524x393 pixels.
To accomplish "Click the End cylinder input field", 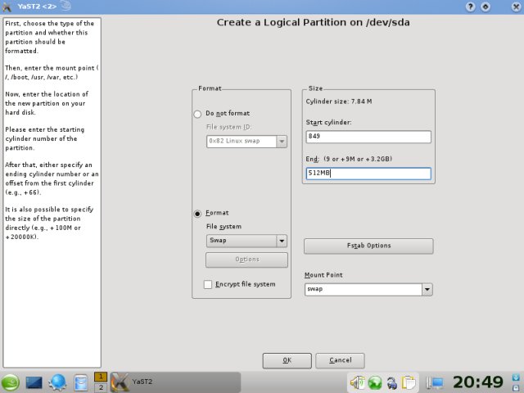I will pos(367,174).
